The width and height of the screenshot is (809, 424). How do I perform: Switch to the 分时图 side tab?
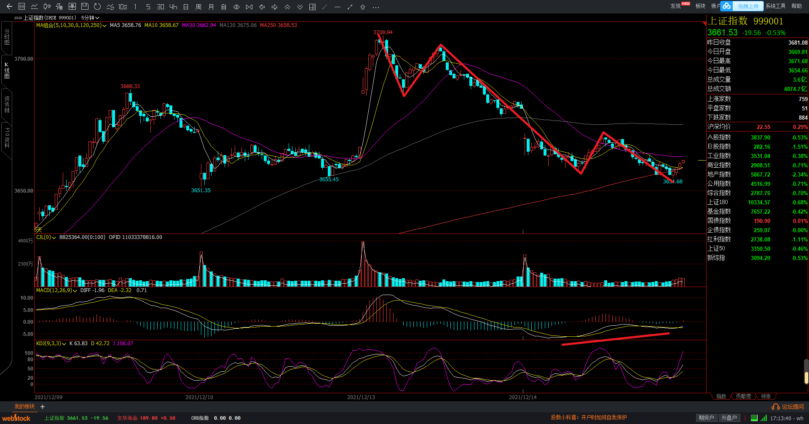click(x=7, y=37)
